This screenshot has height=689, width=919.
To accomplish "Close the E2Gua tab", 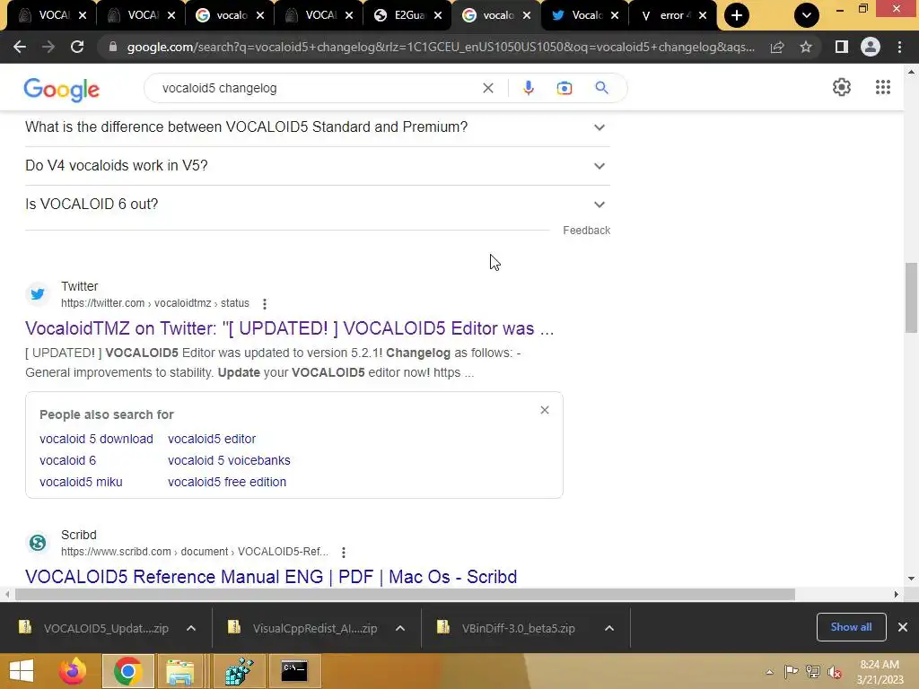I will click(438, 16).
